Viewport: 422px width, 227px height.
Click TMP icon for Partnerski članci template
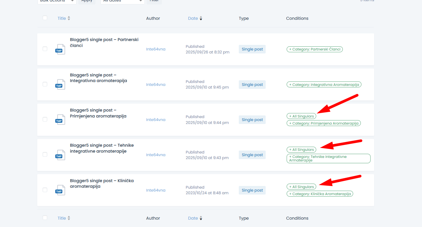click(60, 49)
